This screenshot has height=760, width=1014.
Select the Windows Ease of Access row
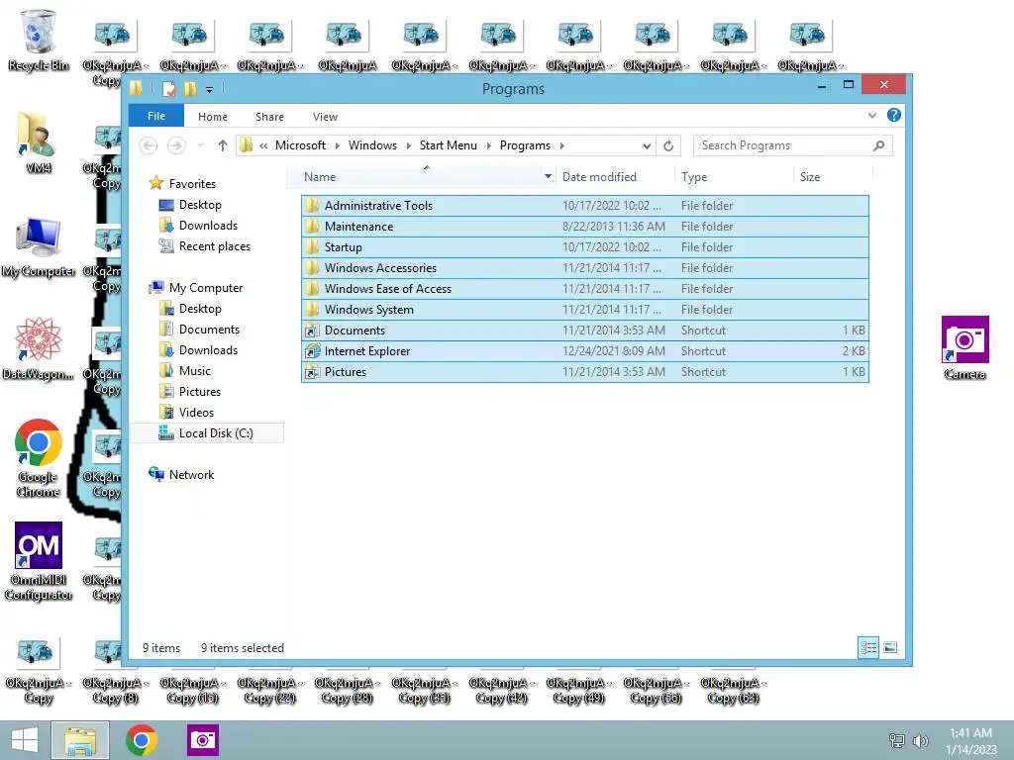pyautogui.click(x=584, y=288)
